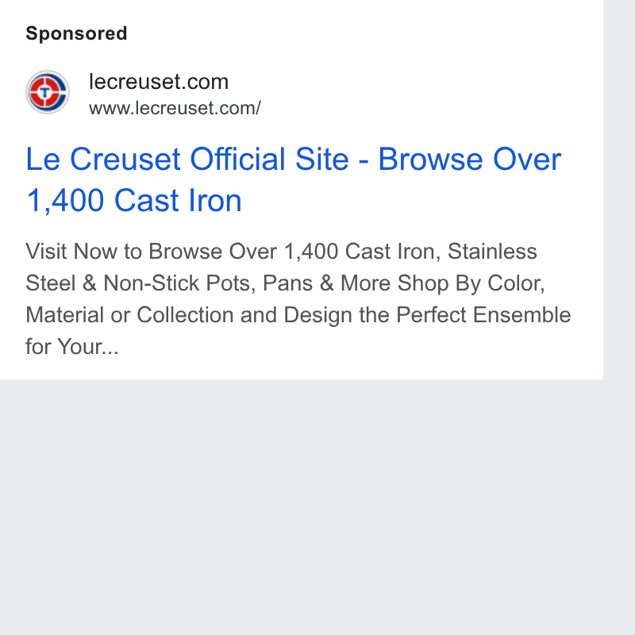This screenshot has height=635, width=635.
Task: Click the www.lecreuset.com/ URL text
Action: [x=175, y=108]
